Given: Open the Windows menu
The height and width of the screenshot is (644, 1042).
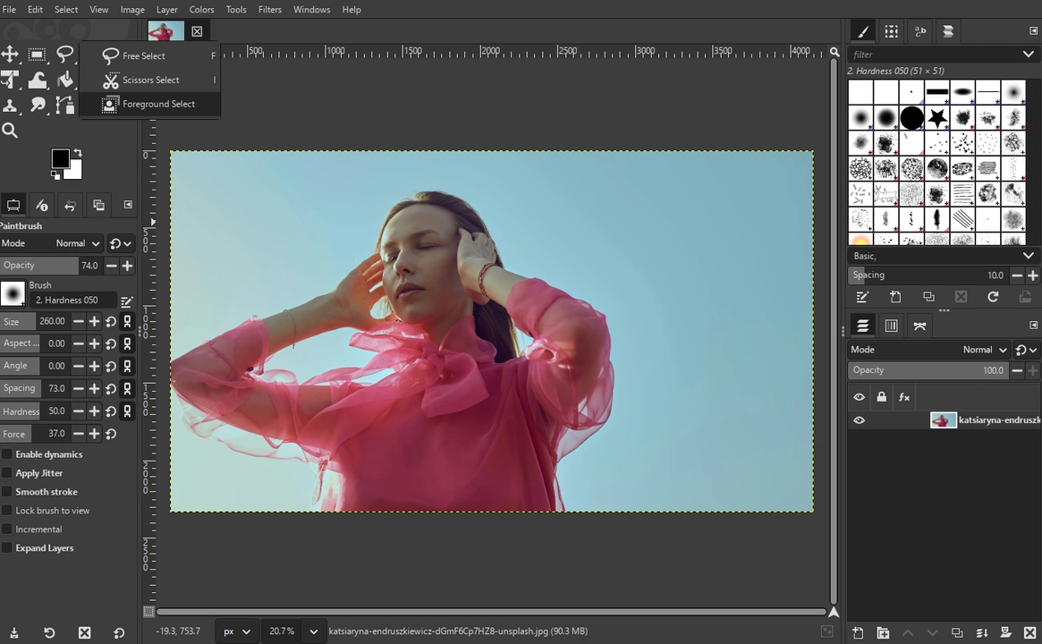Looking at the screenshot, I should tap(311, 9).
